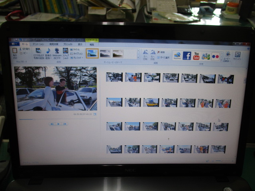Select the yellow taxi storyboard thumbnail
The height and width of the screenshot is (191, 255).
pos(151,103)
